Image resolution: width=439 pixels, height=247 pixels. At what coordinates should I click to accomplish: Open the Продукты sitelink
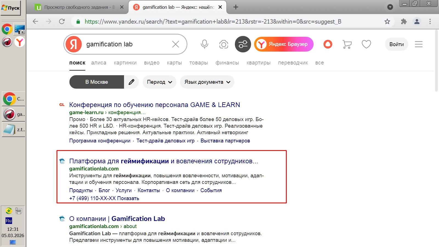point(81,190)
